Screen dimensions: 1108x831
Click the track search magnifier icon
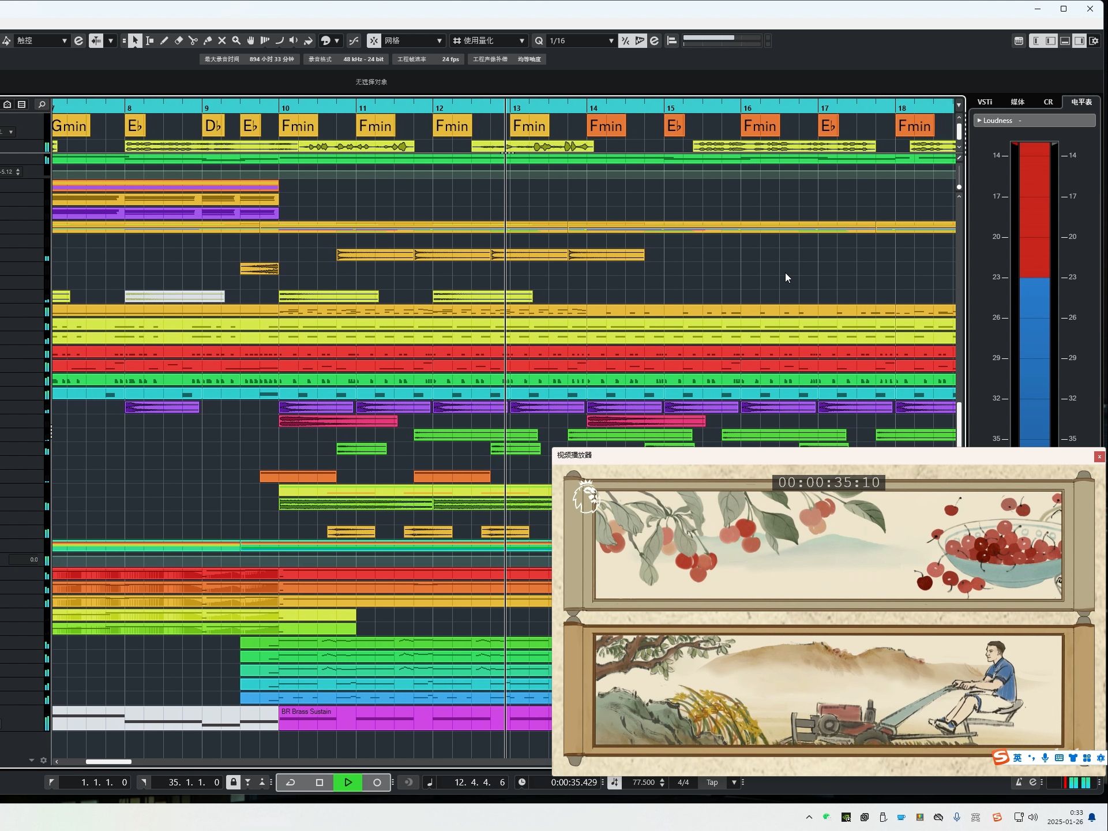coord(42,104)
